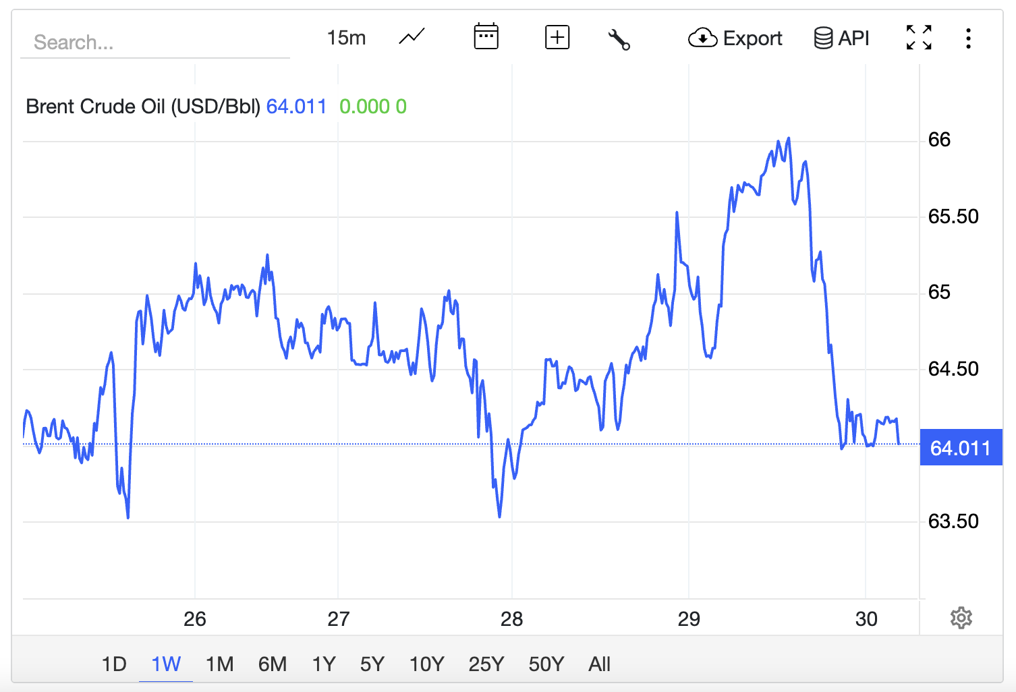This screenshot has height=692, width=1016.
Task: Open the API data access button
Action: click(x=841, y=38)
